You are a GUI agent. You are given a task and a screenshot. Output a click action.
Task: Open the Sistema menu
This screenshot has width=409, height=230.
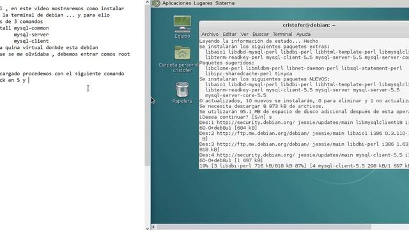(x=225, y=3)
